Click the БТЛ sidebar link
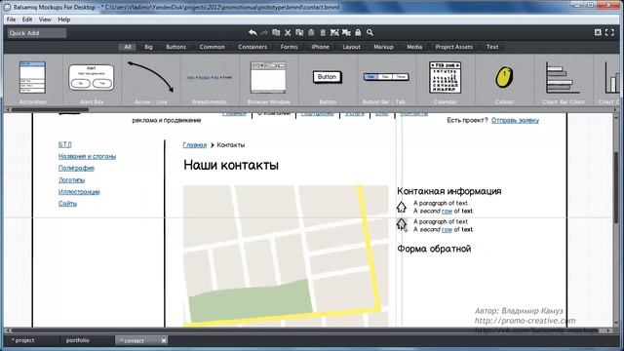 (65, 144)
